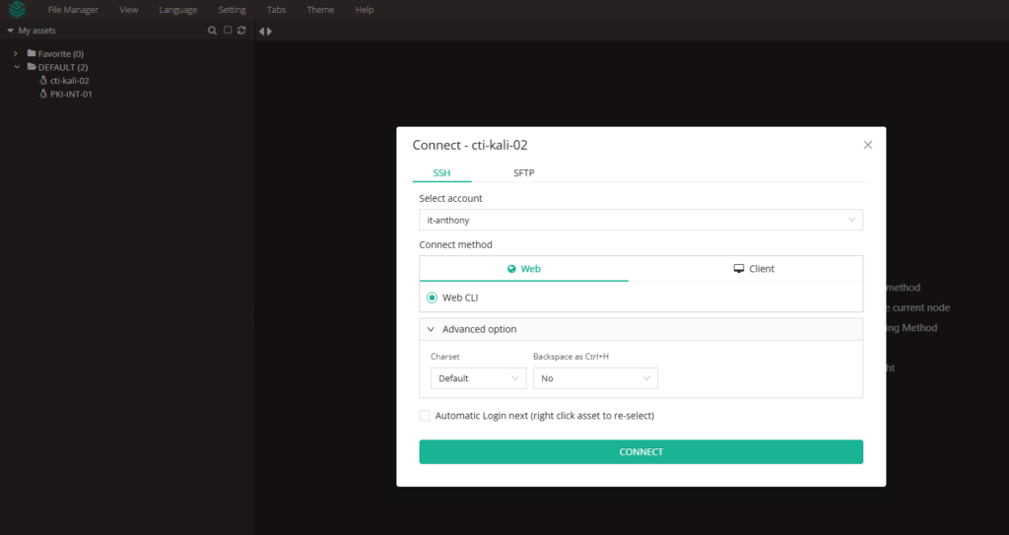Open the Theme menu
Viewport: 1009px width, 535px height.
coord(320,10)
